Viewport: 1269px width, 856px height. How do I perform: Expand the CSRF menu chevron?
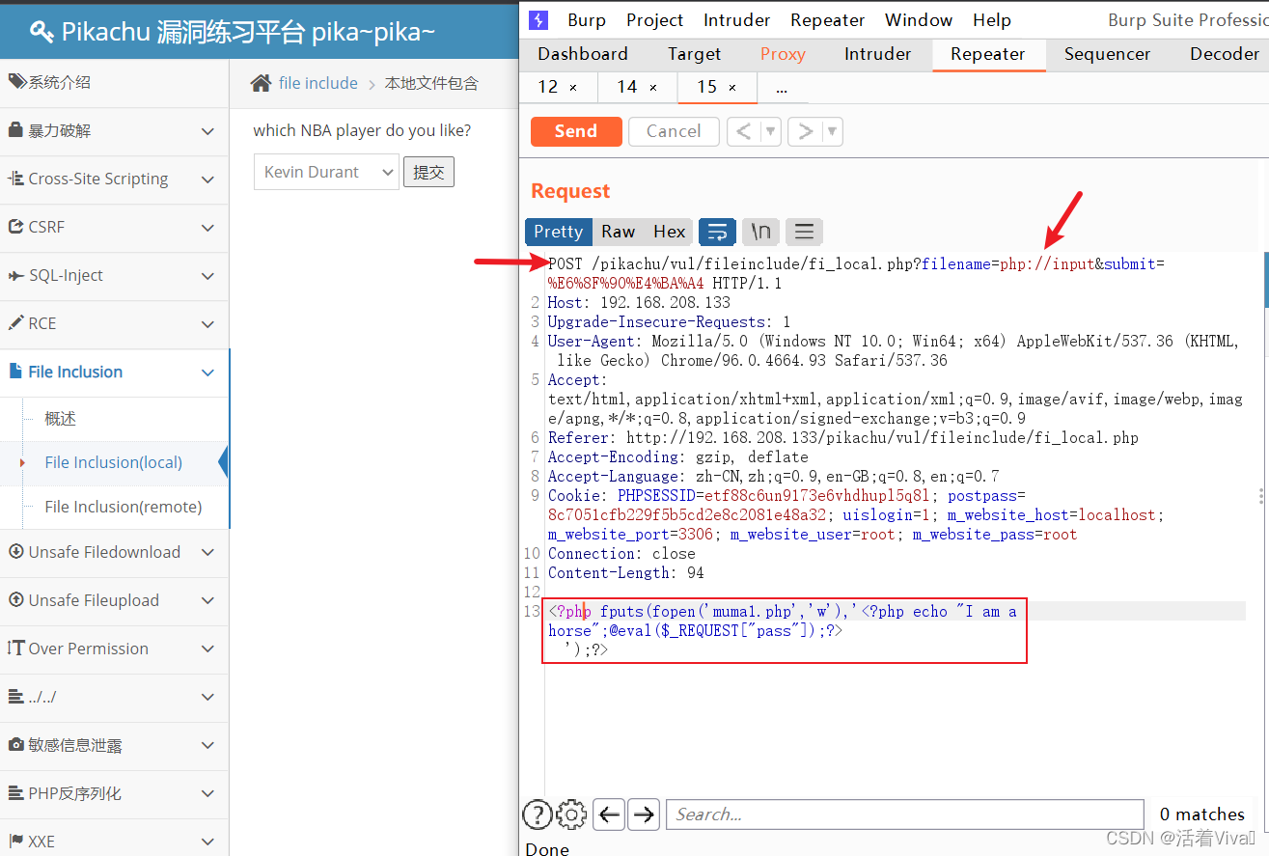coord(207,228)
